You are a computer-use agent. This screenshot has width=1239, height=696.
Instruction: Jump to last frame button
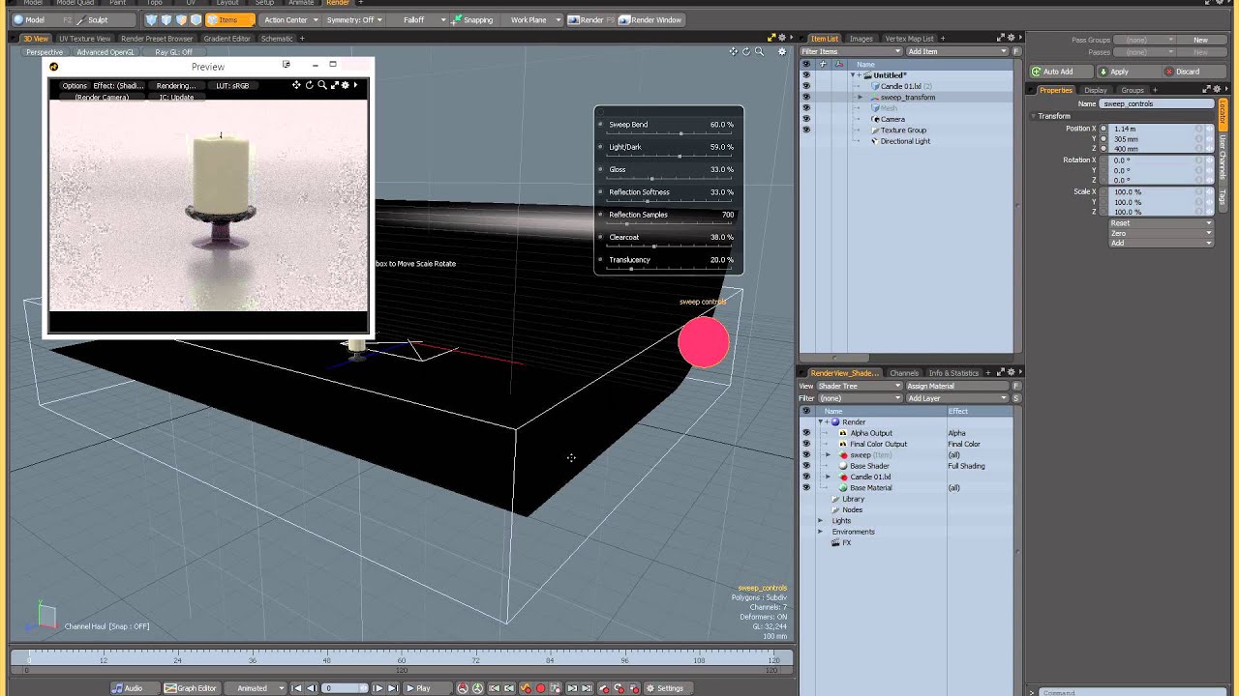pos(392,688)
